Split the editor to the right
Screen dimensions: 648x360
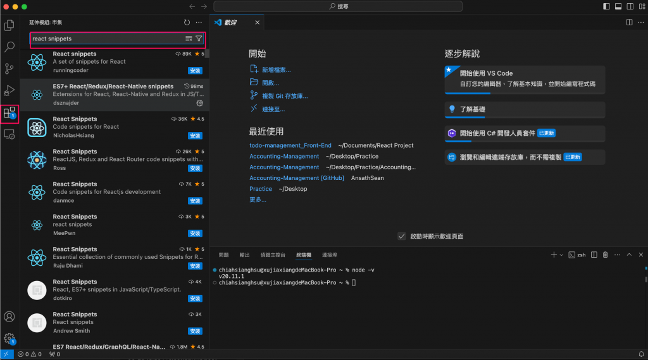[x=629, y=22]
